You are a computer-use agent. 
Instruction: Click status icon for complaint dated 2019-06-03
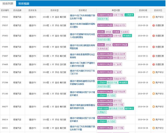tap(153, 17)
